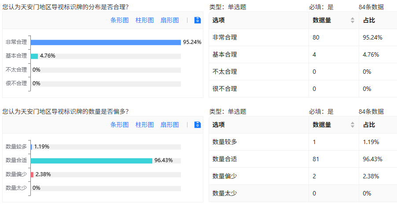Image resolution: width=397 pixels, height=206 pixels.
Task: Click the teal 基本合理 4.76% bar
Action: pos(34,56)
